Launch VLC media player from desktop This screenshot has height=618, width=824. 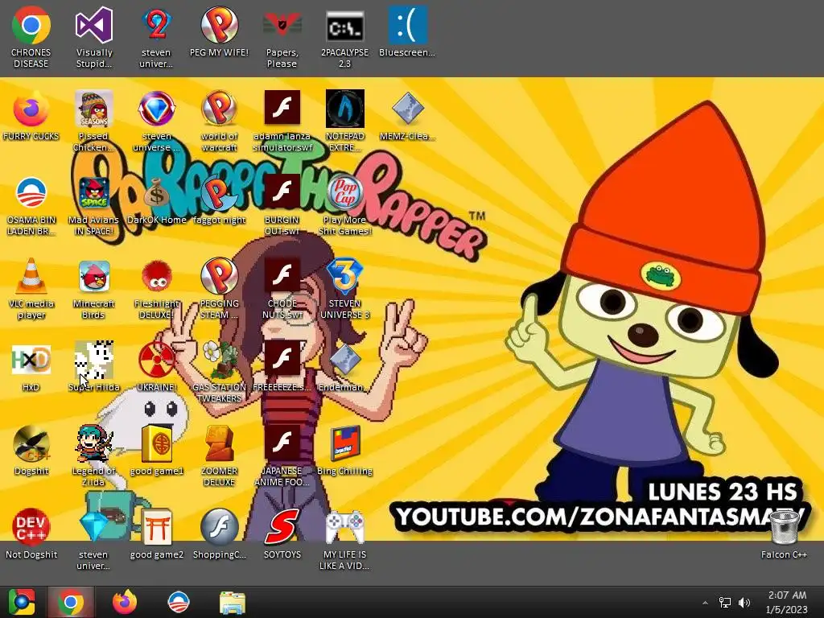(31, 277)
